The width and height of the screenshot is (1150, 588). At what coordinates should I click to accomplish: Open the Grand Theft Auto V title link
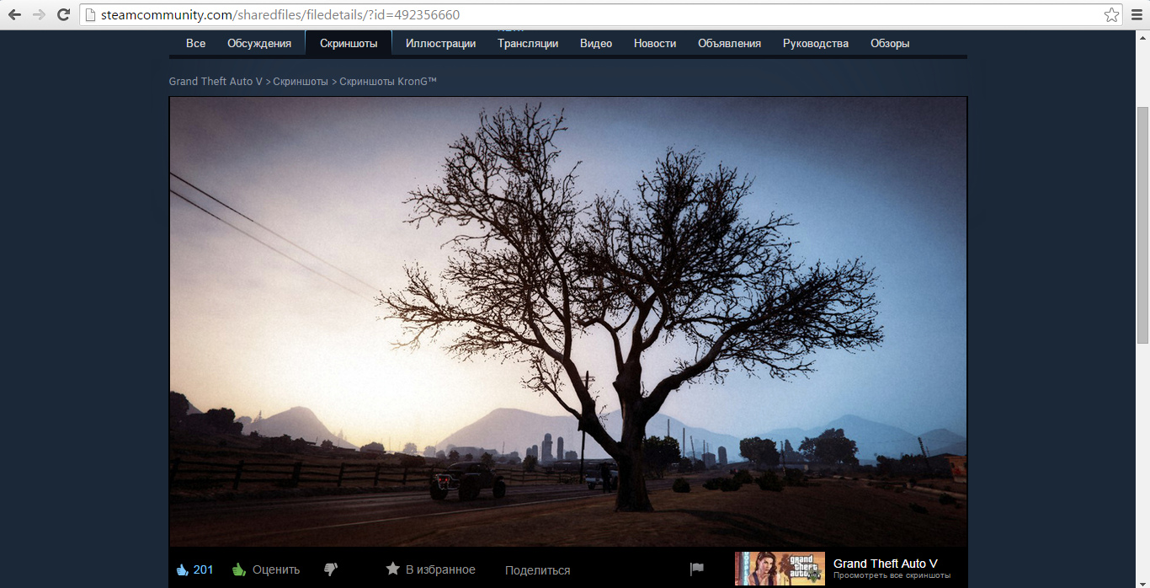[x=886, y=564]
